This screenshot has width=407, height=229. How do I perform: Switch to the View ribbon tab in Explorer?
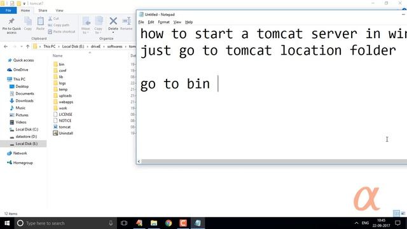[59, 10]
